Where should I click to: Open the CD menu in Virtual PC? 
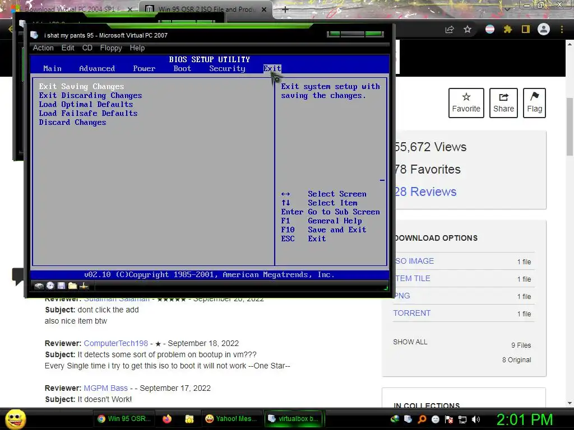(87, 48)
